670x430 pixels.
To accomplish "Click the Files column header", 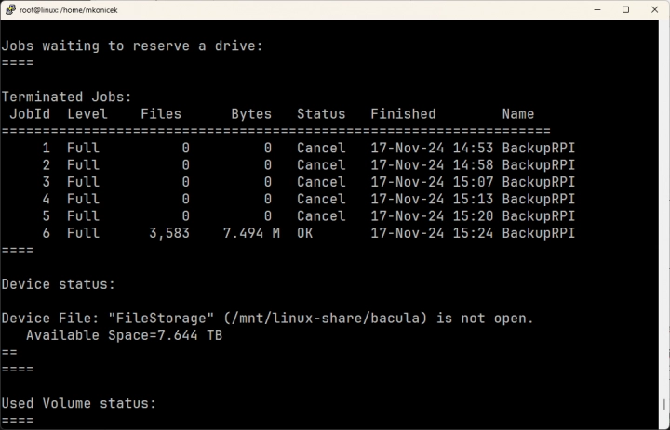I will [161, 114].
